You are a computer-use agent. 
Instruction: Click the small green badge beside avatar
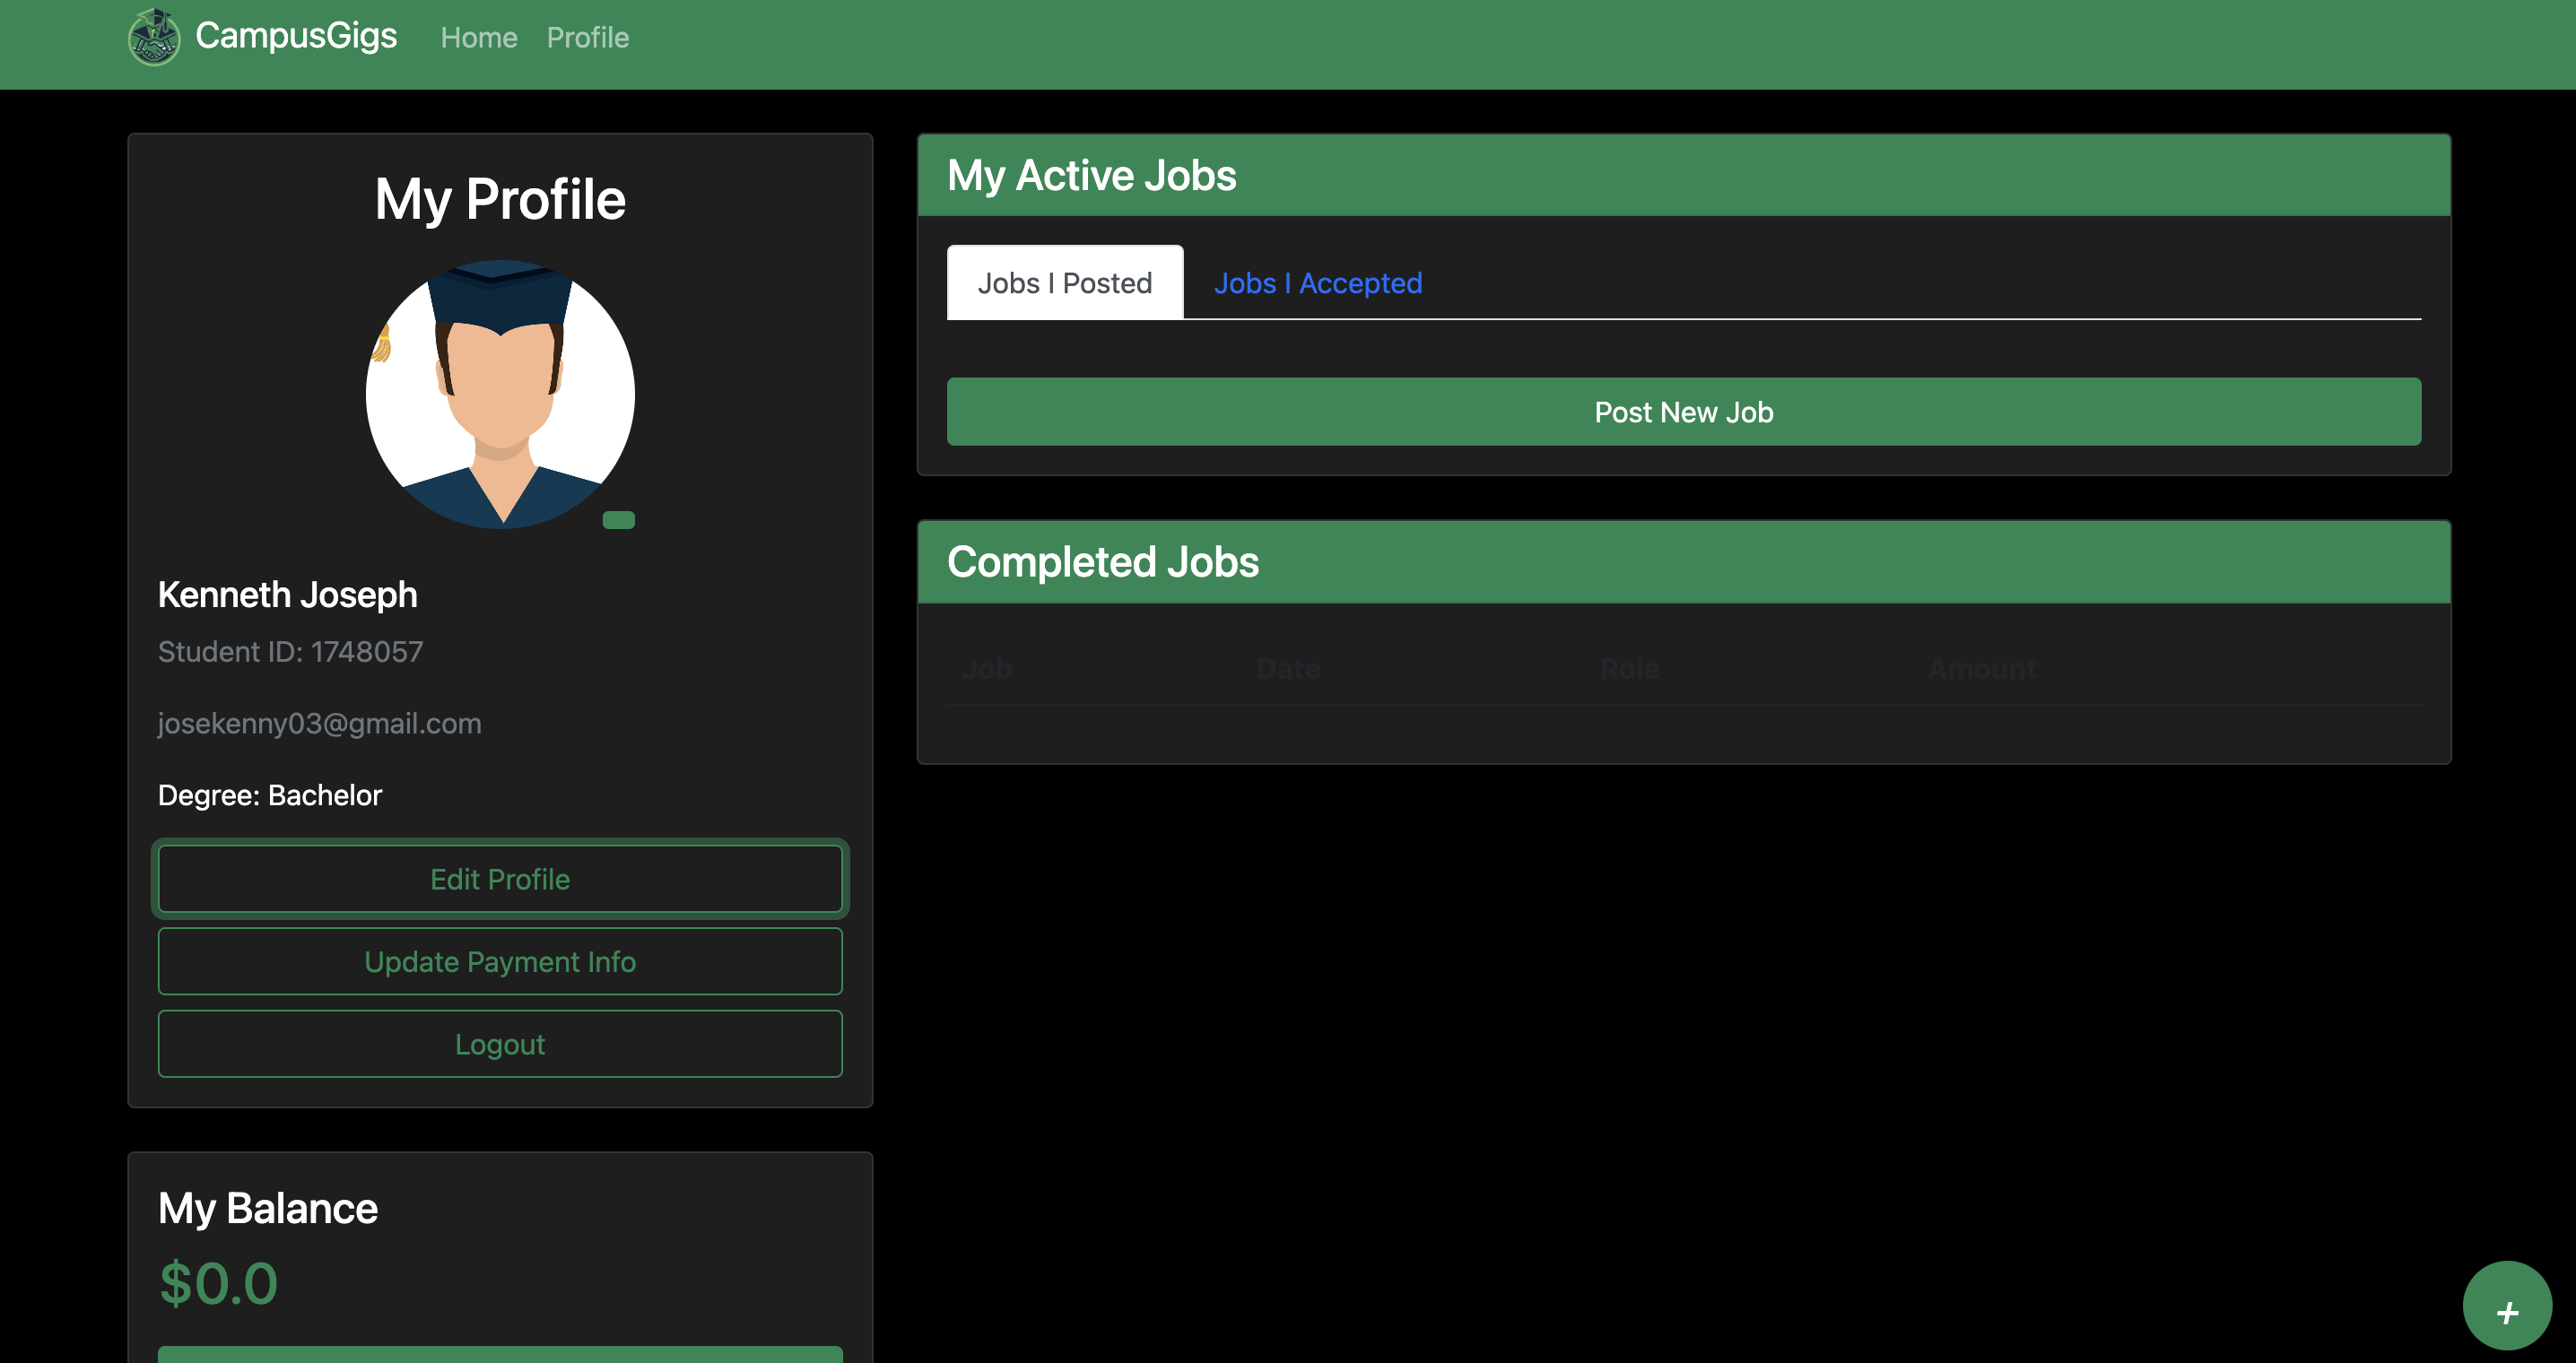pos(618,520)
